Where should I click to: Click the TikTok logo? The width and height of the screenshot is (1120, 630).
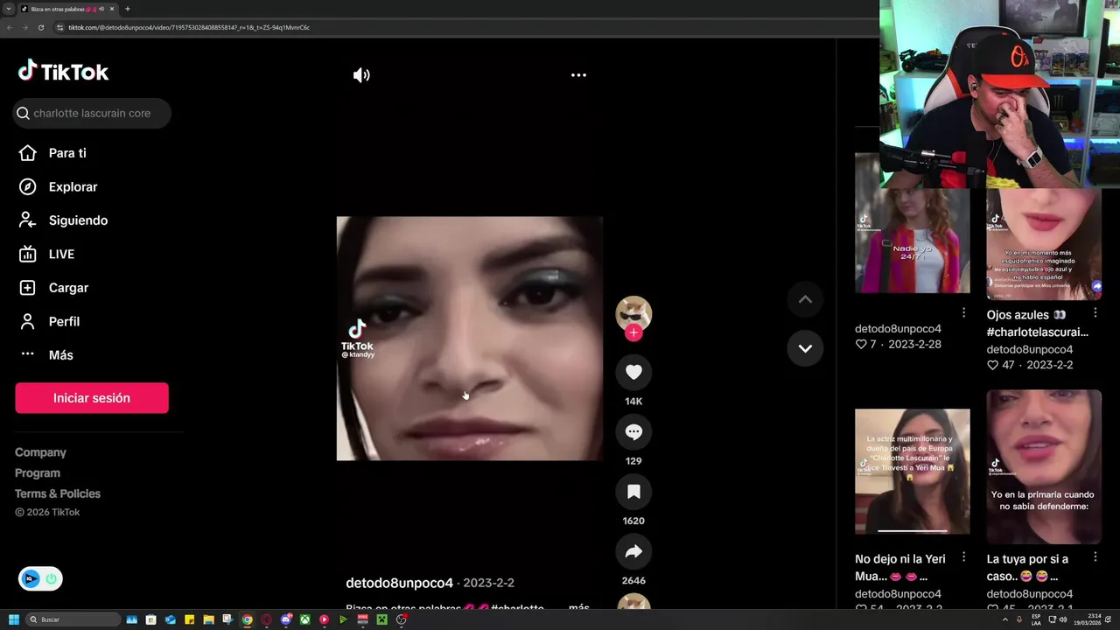[63, 72]
